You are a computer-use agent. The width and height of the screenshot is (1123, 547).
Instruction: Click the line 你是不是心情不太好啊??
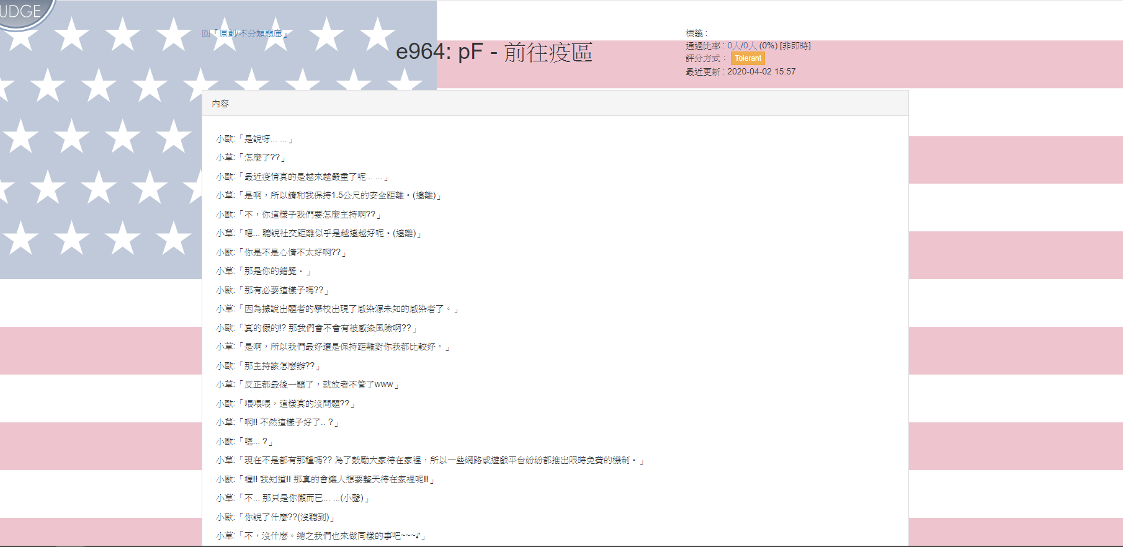point(281,252)
